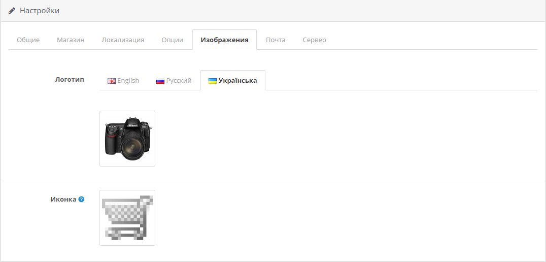Click the Логотип field label

pos(70,80)
